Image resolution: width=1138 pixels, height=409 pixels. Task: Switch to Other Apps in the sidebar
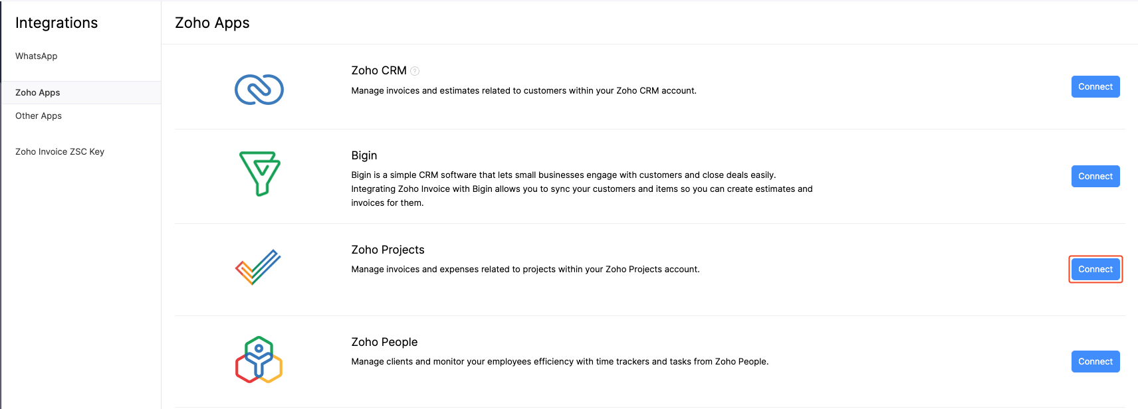pyautogui.click(x=39, y=116)
